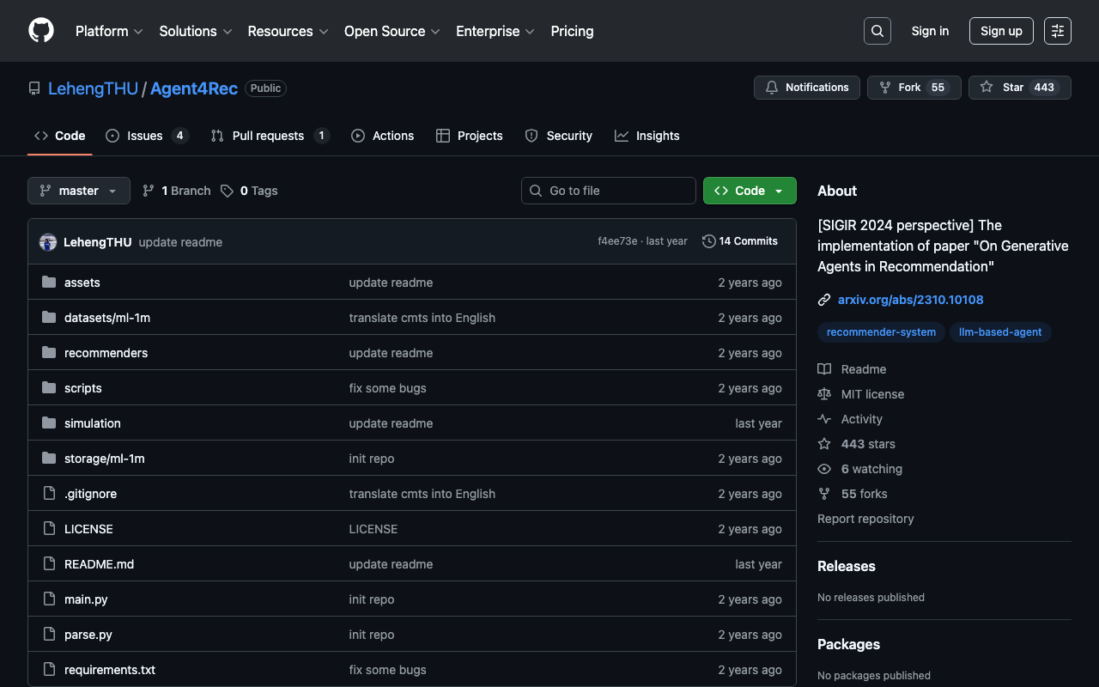The image size is (1099, 687).
Task: Open search with the magnifier icon
Action: point(877,31)
